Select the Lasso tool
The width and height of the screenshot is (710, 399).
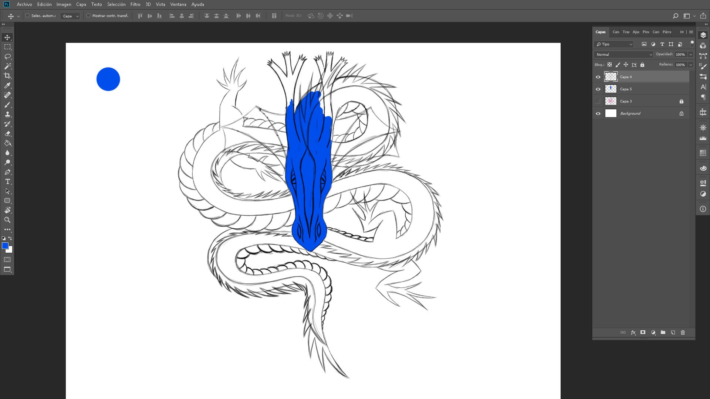[7, 57]
